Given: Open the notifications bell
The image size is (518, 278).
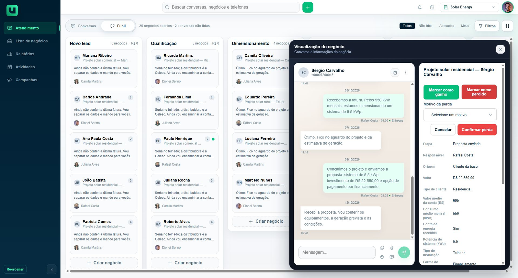Looking at the screenshot, I should tap(420, 7).
